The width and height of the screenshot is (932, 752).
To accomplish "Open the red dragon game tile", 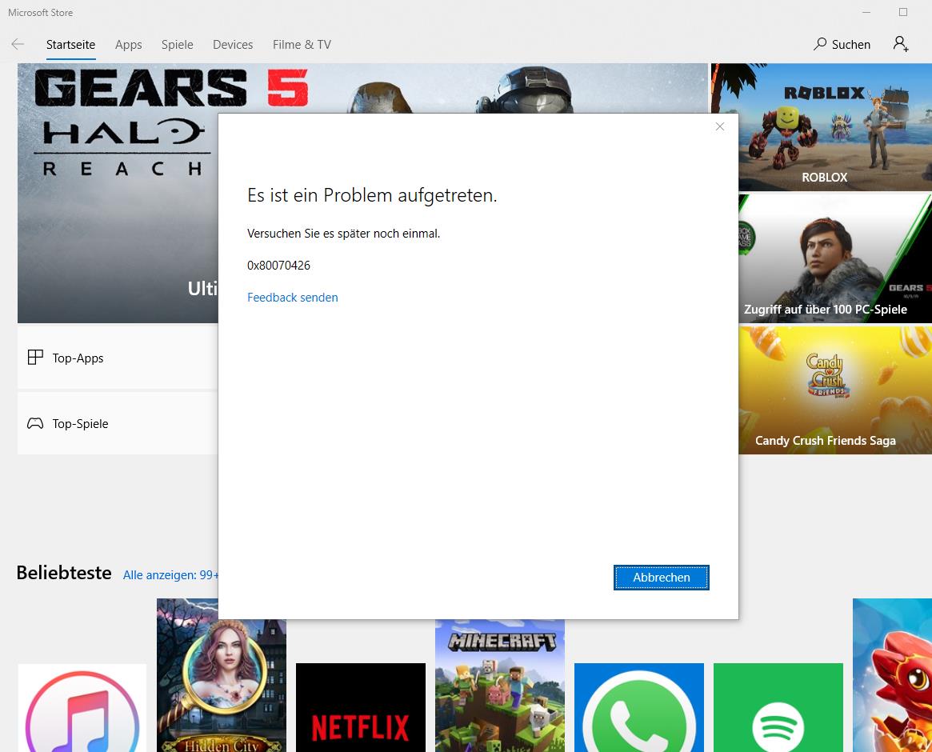I will point(892,675).
